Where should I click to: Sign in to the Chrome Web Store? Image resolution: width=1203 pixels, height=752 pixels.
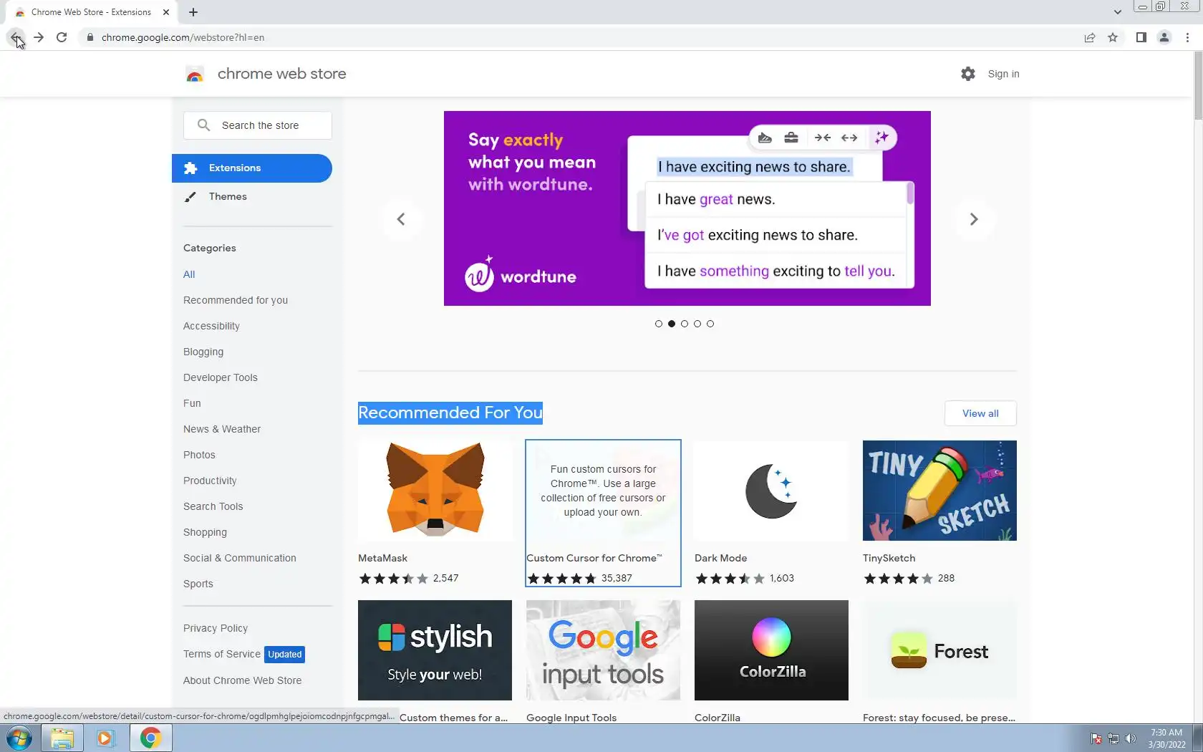click(1003, 74)
